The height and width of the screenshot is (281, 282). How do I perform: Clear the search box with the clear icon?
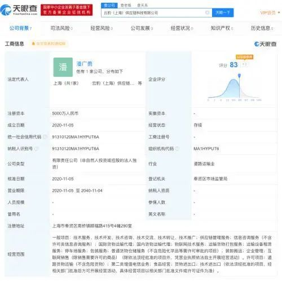[207, 12]
